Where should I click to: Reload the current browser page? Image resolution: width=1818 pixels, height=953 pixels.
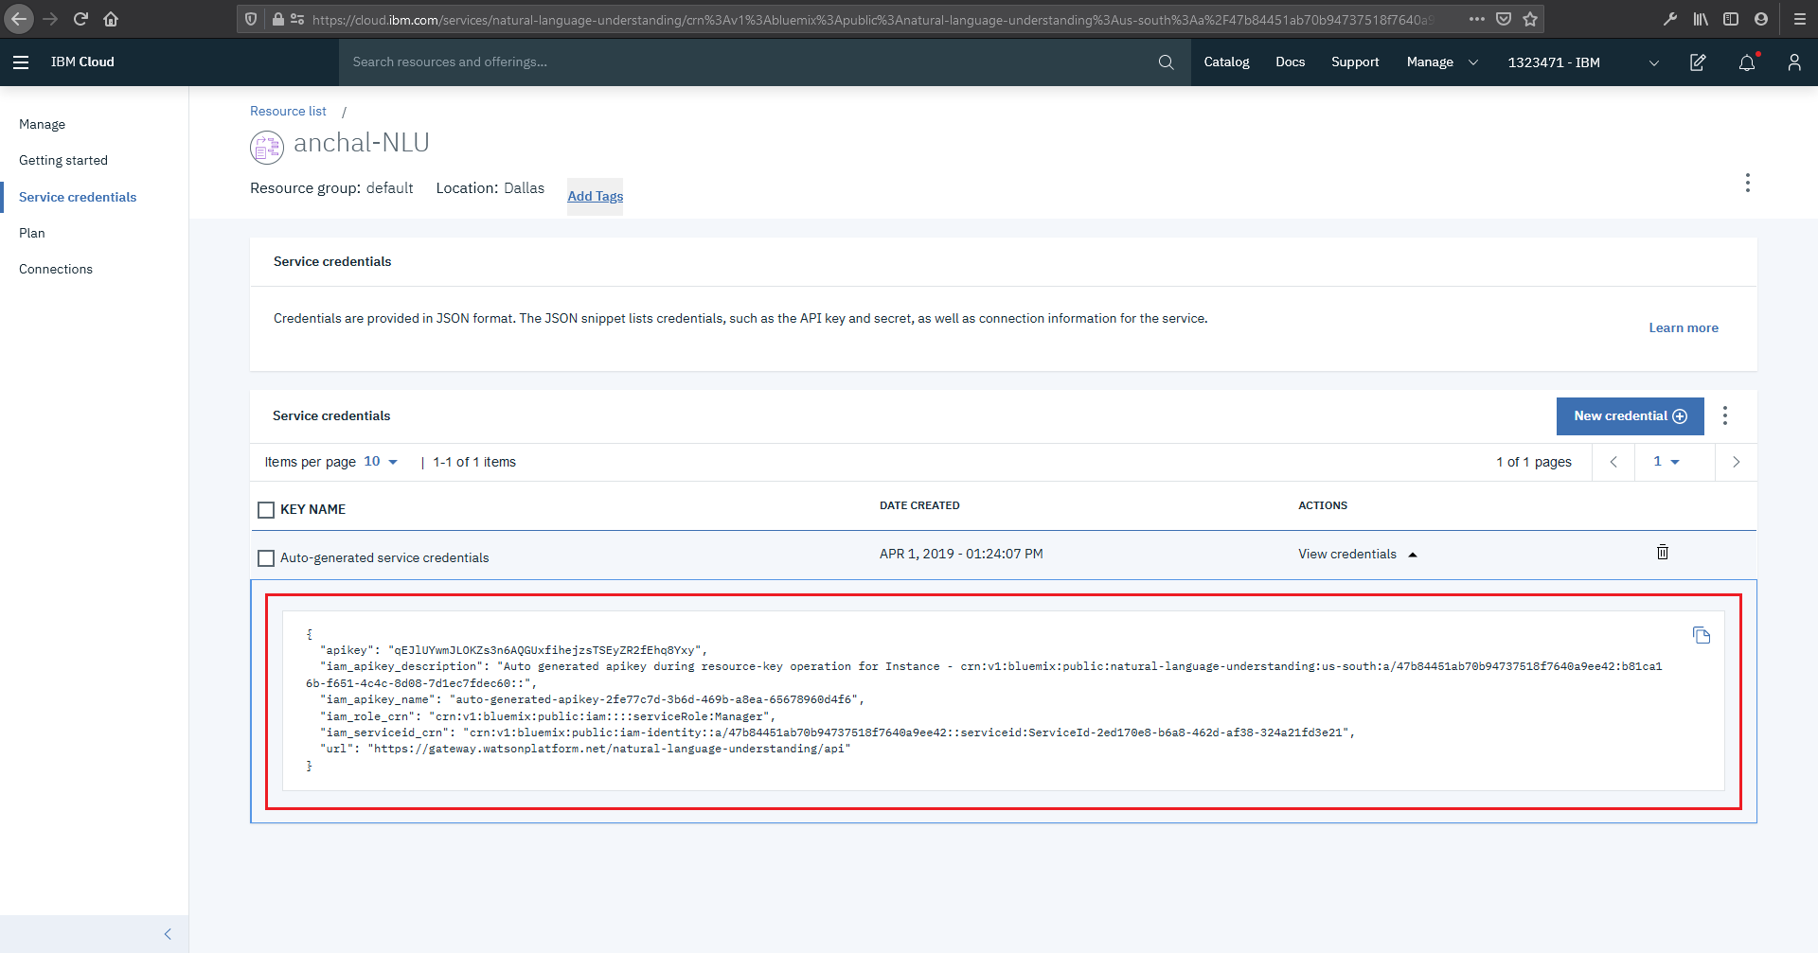point(80,19)
